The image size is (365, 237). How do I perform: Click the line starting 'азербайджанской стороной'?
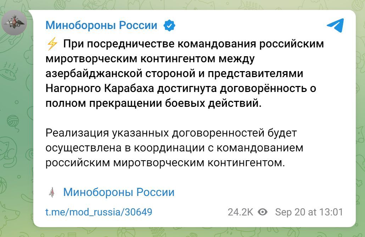pyautogui.click(x=174, y=74)
